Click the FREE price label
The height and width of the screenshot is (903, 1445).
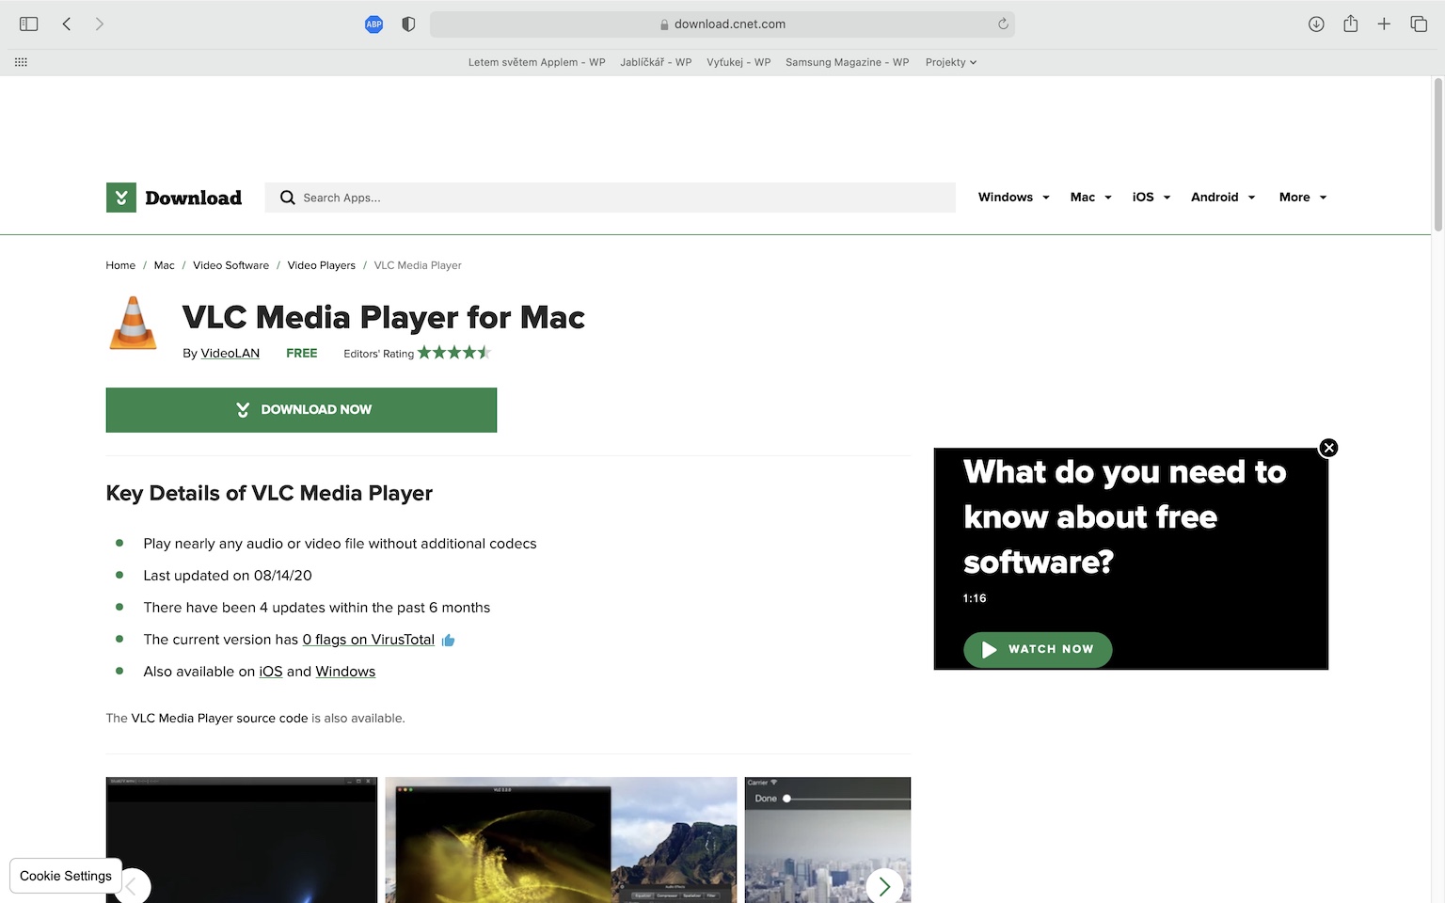point(301,354)
